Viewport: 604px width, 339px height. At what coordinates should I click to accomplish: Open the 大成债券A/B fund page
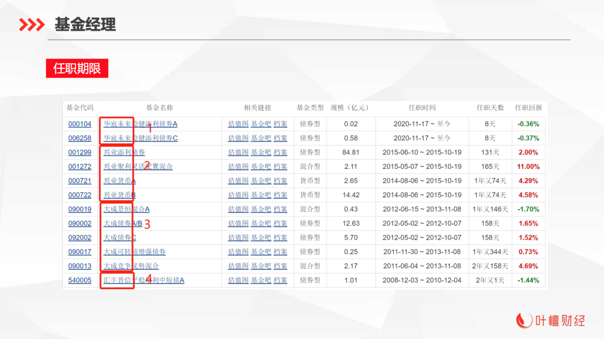(123, 224)
